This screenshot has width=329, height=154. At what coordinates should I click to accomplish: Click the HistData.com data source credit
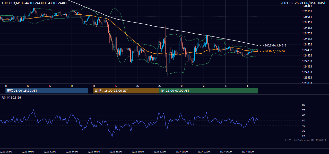305,140
